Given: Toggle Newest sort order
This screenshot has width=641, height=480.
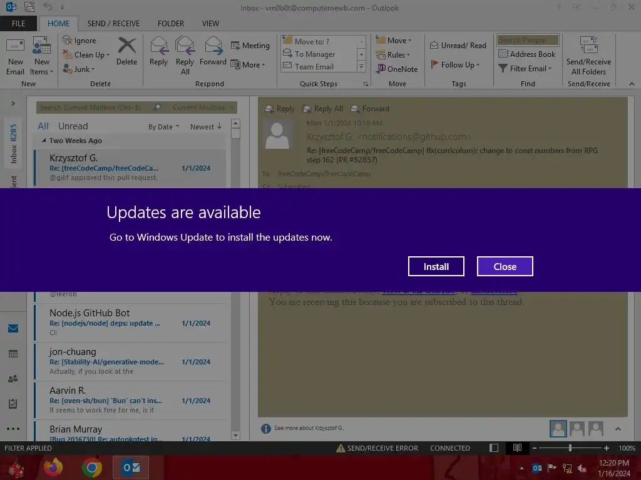Looking at the screenshot, I should pos(205,127).
